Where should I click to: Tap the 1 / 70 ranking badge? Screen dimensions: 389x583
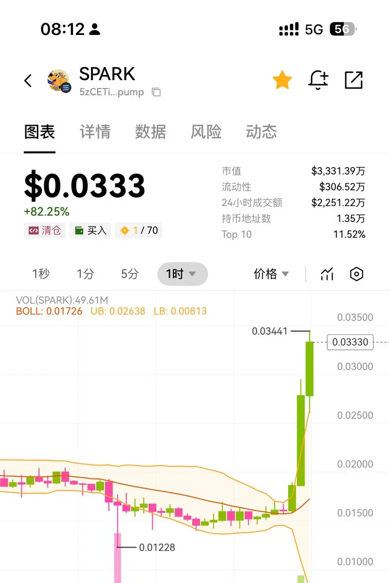tap(139, 230)
